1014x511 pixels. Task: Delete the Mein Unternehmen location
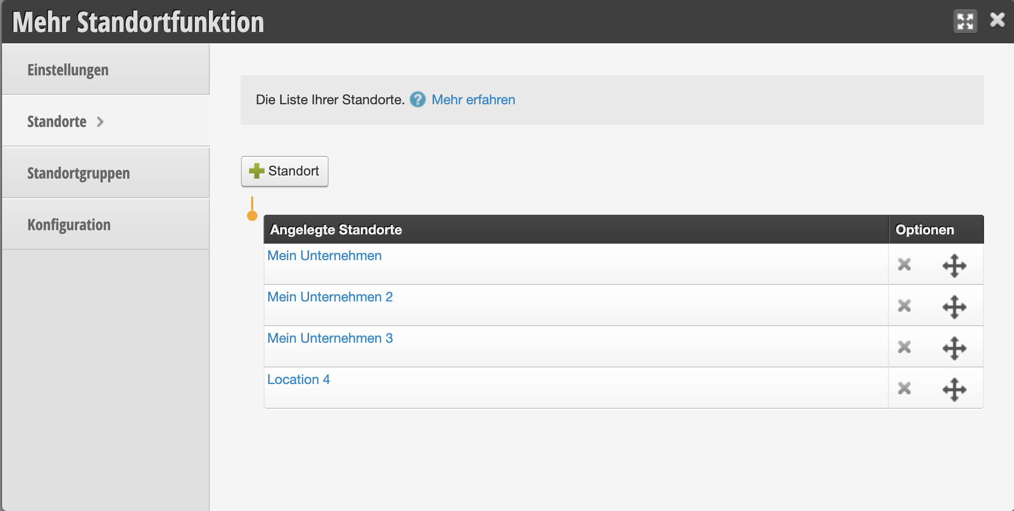[904, 265]
